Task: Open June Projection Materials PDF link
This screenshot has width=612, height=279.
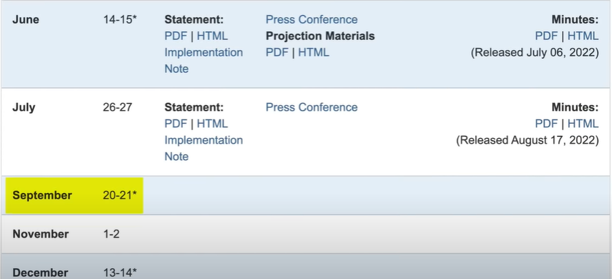Action: (276, 52)
